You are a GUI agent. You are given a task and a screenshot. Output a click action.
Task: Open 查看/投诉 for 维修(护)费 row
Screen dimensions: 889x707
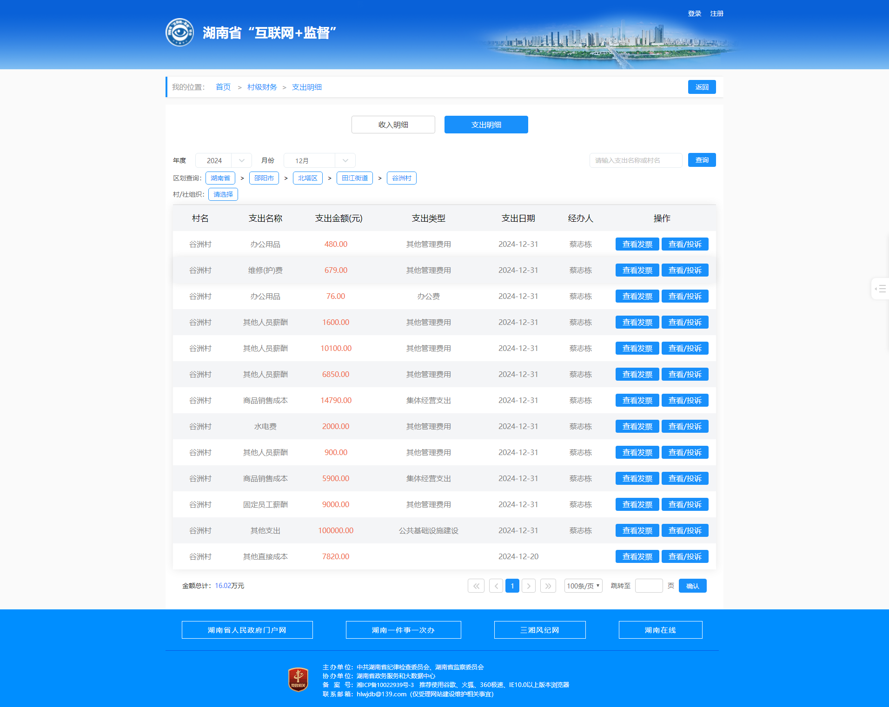tap(685, 270)
